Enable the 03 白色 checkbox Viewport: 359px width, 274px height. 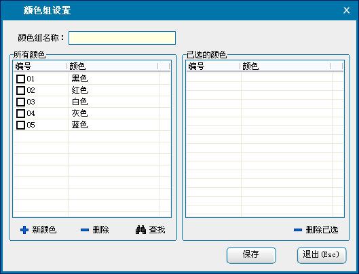pos(20,102)
